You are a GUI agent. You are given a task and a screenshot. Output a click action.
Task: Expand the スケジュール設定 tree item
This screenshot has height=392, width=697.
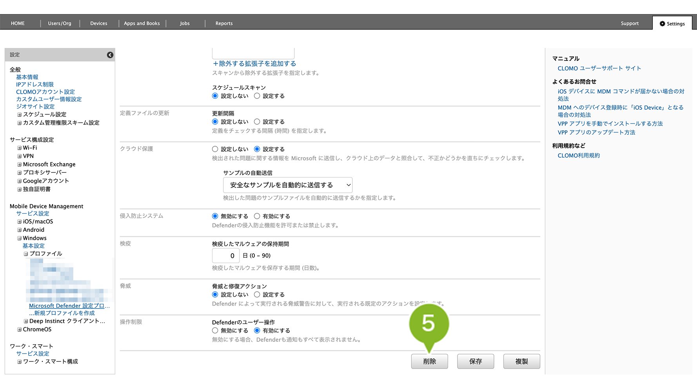point(19,115)
